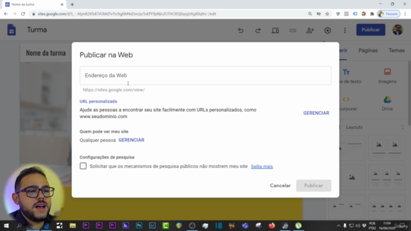Open Windows Start menu

[x=6, y=225]
